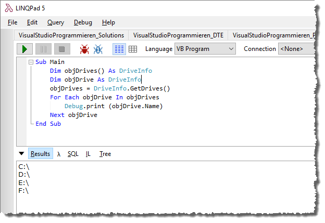Collapse the Sub Main code block
This screenshot has height=223, width=325.
point(31,62)
